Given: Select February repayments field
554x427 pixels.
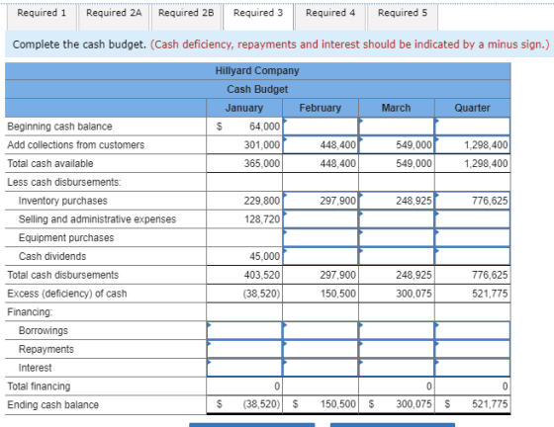Looking at the screenshot, I should click(x=321, y=349).
